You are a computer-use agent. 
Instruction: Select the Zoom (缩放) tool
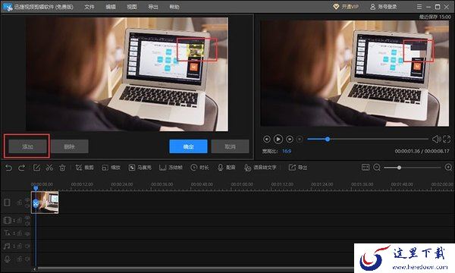[x=111, y=168]
